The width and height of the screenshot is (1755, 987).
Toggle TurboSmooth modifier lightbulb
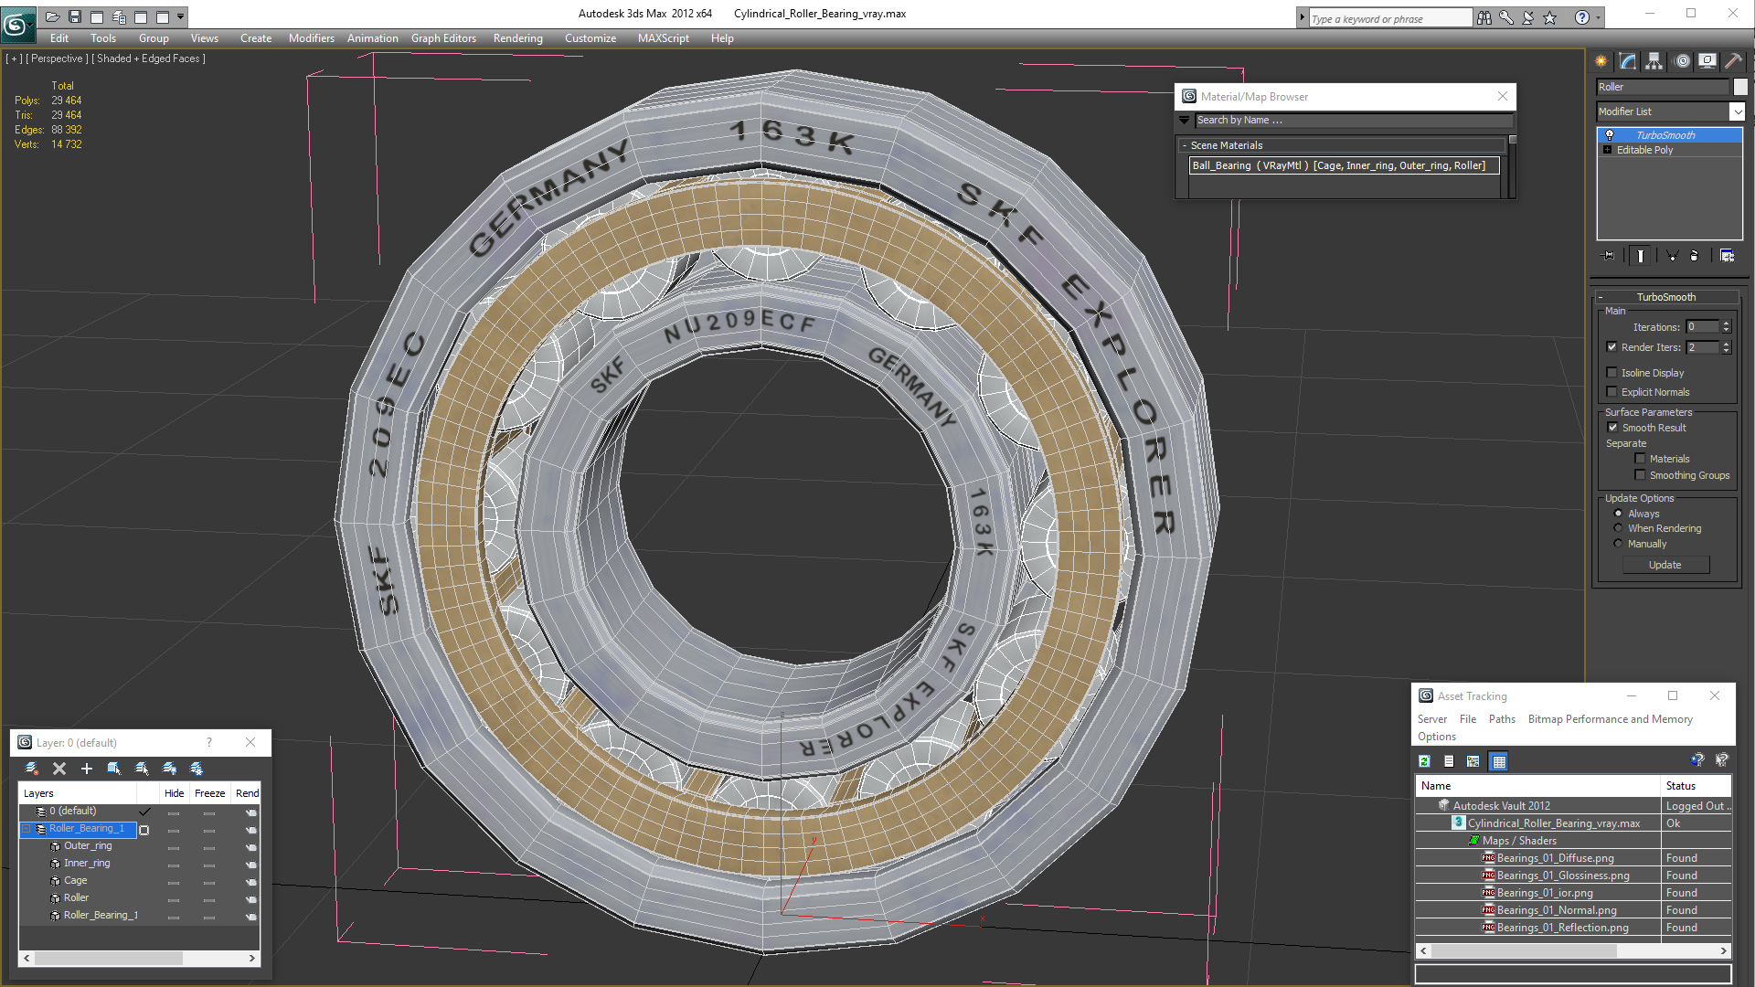1609,135
